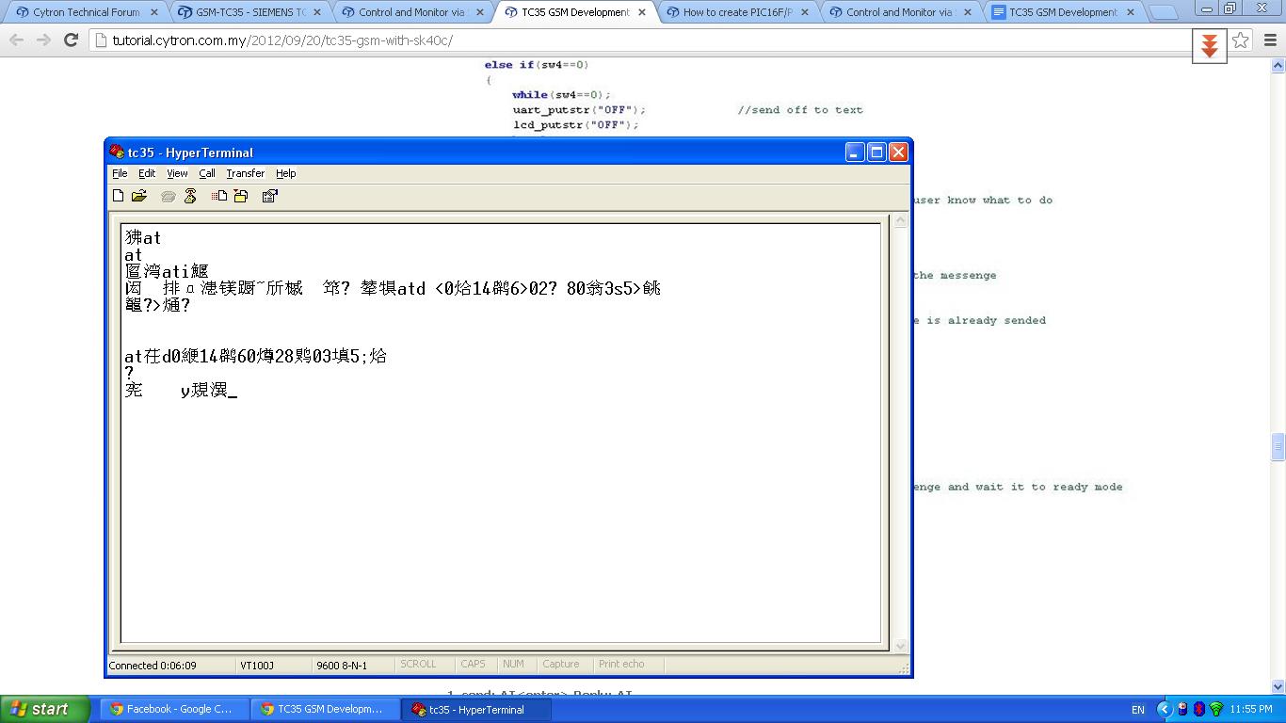Image resolution: width=1286 pixels, height=723 pixels.
Task: Show hidden tray icons arrow
Action: (1164, 709)
